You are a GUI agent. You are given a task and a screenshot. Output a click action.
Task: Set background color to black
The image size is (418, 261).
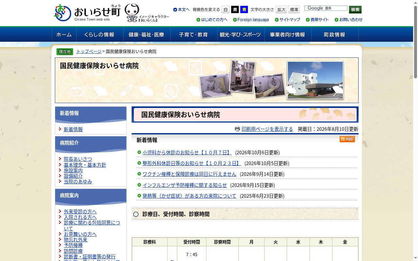click(235, 9)
